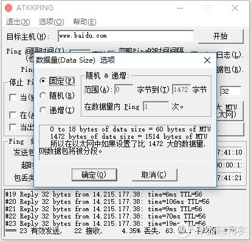This screenshot has width=251, height=241.
Task: Click the #20 Reply line, time=106ms
Action: pyautogui.click(x=107, y=201)
